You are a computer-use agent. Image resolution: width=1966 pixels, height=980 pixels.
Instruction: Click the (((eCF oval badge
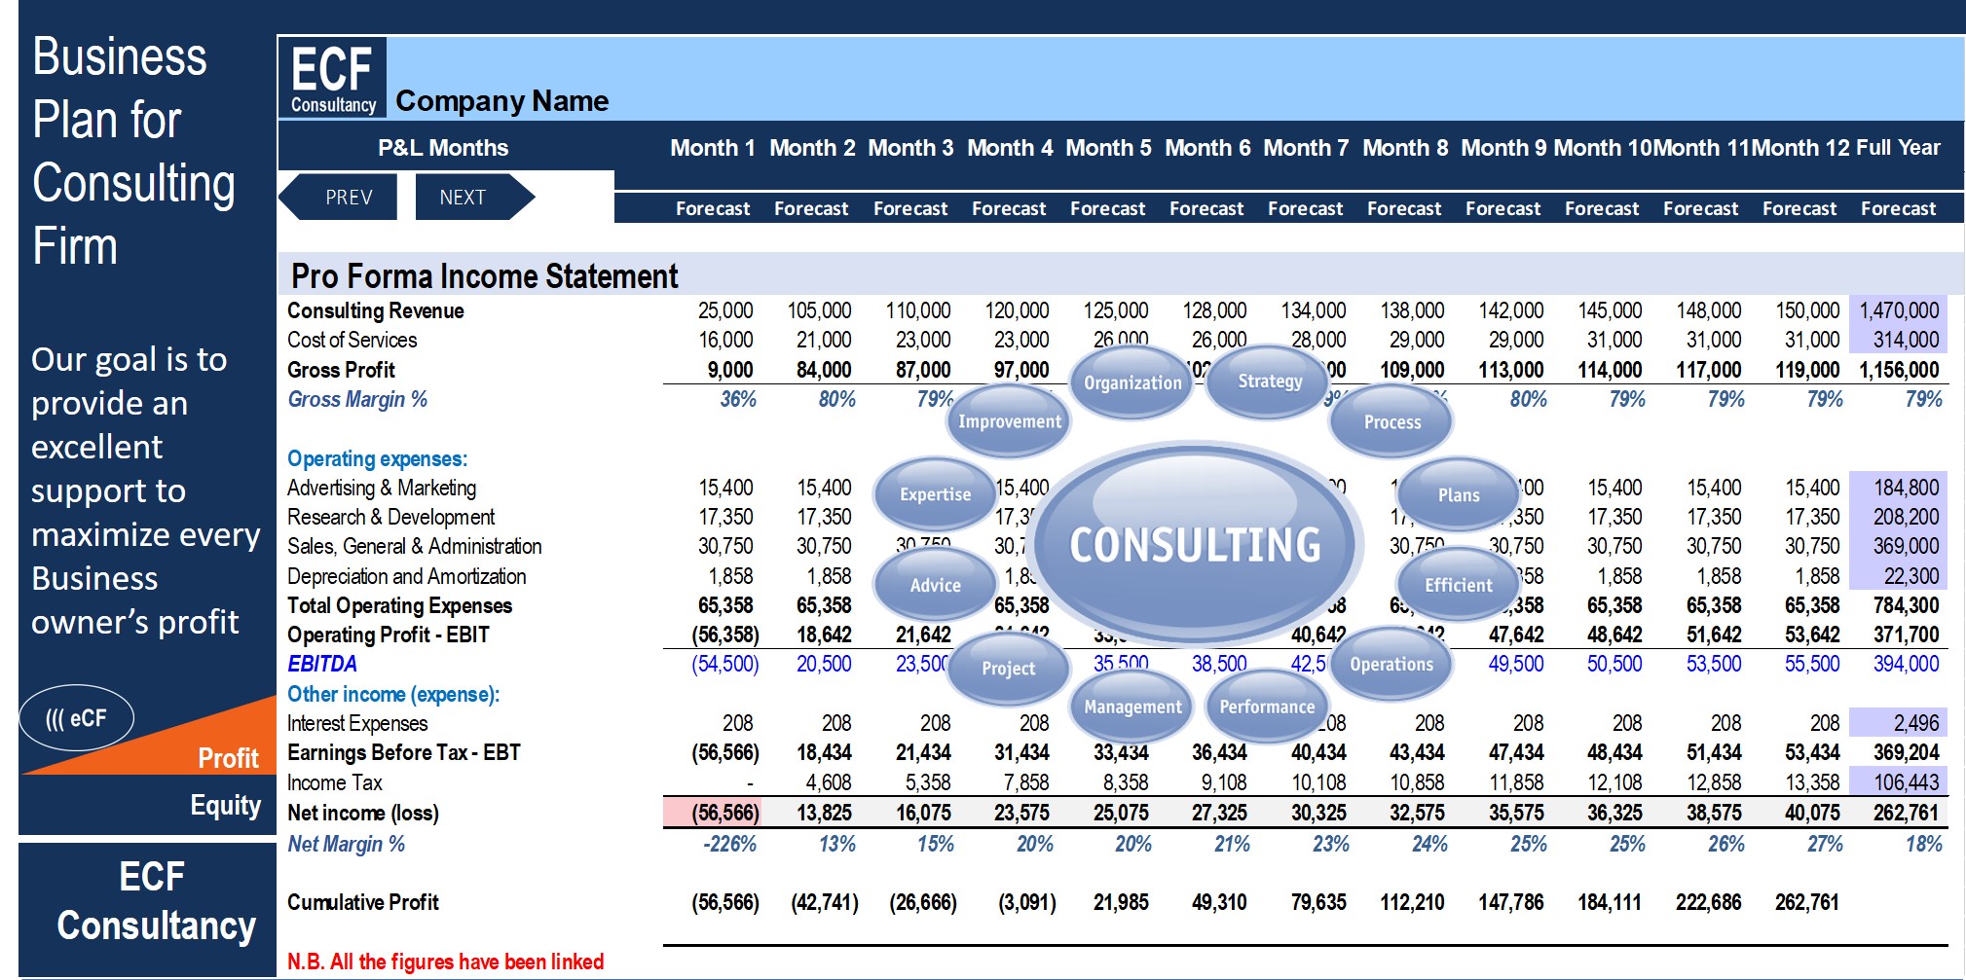click(77, 718)
